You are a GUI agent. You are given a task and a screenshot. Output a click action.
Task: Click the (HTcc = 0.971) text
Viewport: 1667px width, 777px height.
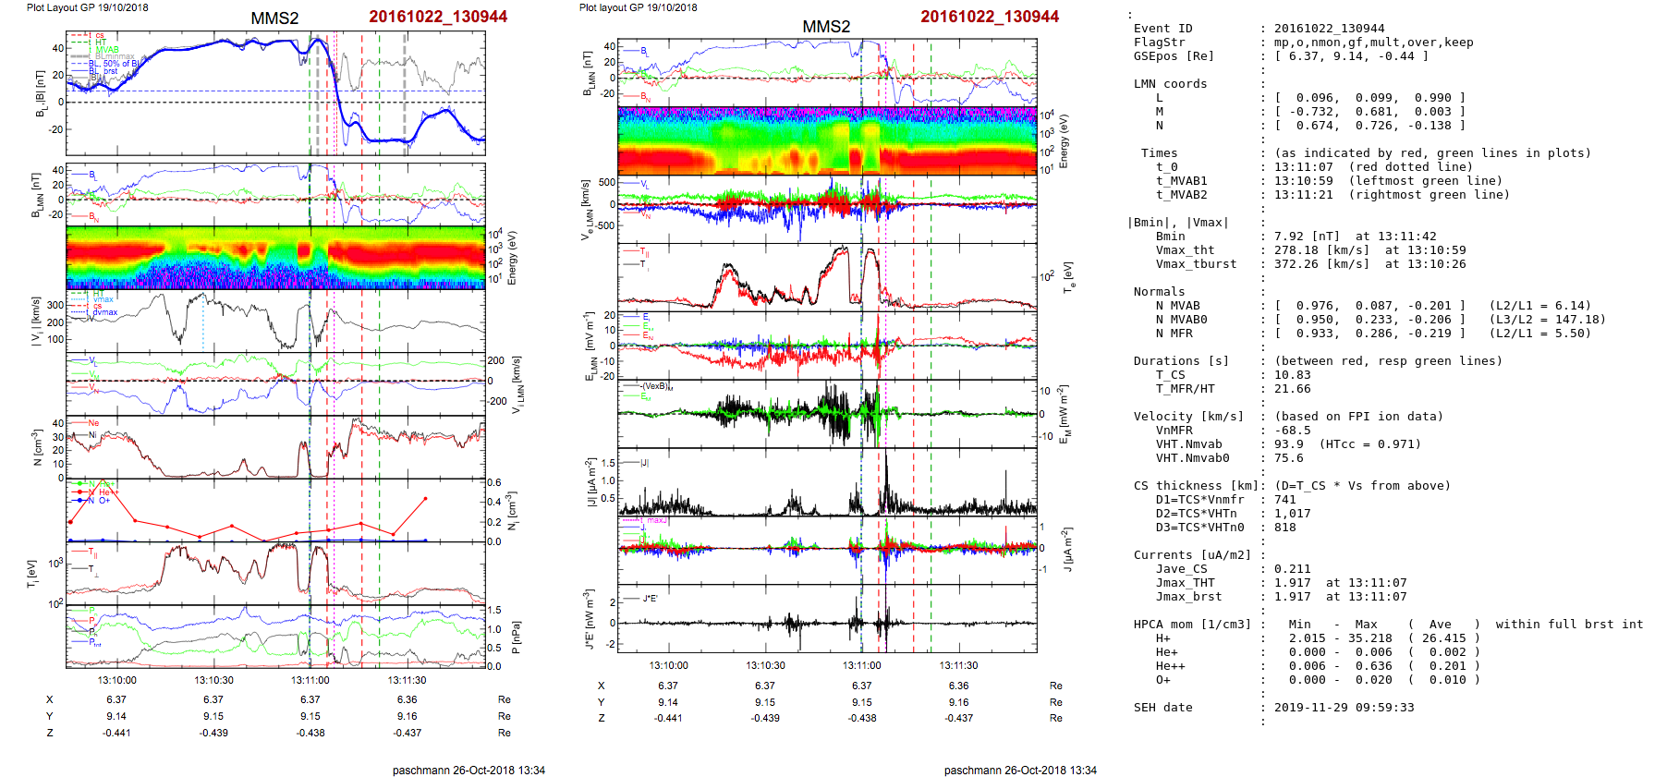tap(1370, 444)
